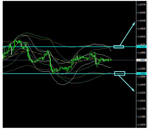Click the 1.11385 price scale label
This screenshot has width=149, height=129.
click(x=141, y=117)
